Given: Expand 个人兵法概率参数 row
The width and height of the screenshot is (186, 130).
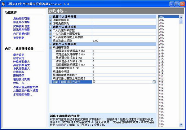Looking at the screenshot, I should 50,31.
